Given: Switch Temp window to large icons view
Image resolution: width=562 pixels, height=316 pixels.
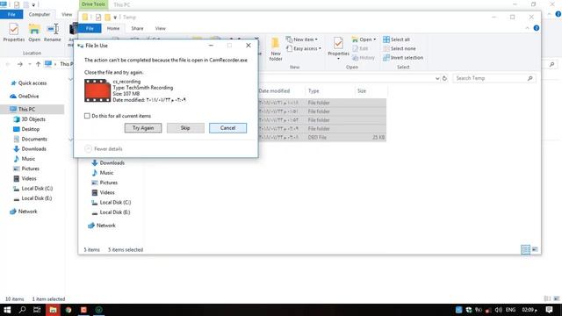Looking at the screenshot, I should [x=535, y=249].
